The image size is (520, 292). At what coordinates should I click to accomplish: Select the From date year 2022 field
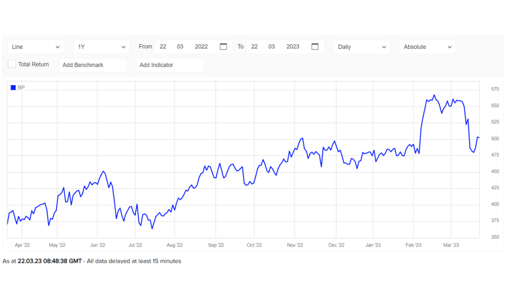click(201, 47)
